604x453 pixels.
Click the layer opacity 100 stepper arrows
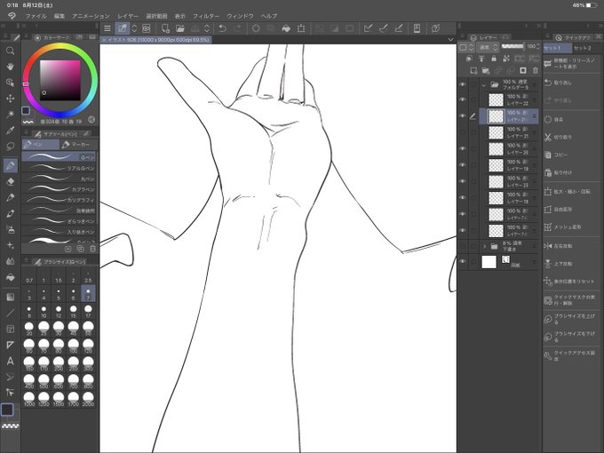pos(537,46)
